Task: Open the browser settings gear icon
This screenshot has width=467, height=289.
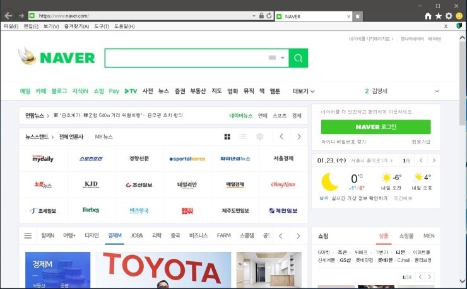Action: (x=449, y=16)
